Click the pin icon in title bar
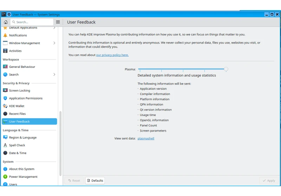 pos(9,14)
